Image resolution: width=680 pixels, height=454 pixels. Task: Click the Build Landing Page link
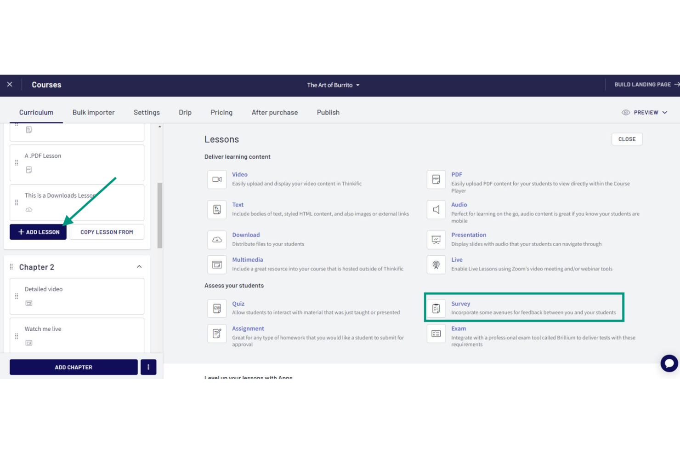pos(643,85)
